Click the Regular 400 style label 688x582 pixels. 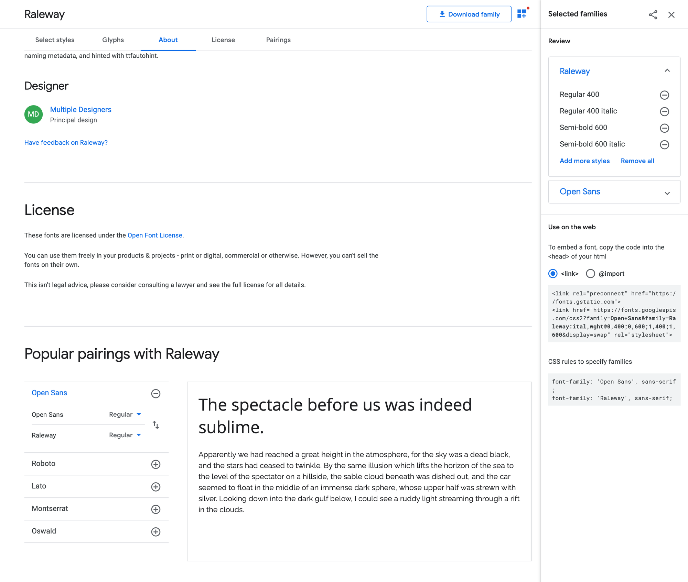click(x=579, y=94)
